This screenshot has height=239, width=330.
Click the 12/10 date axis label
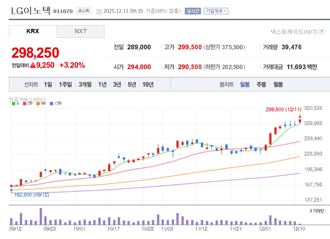coord(299,229)
